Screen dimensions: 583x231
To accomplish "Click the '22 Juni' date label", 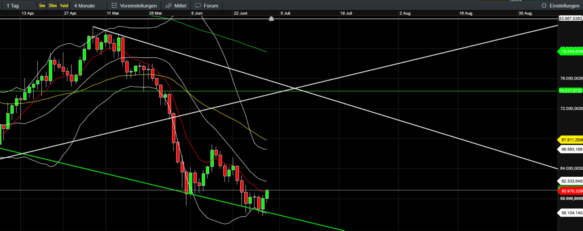I will click(241, 13).
